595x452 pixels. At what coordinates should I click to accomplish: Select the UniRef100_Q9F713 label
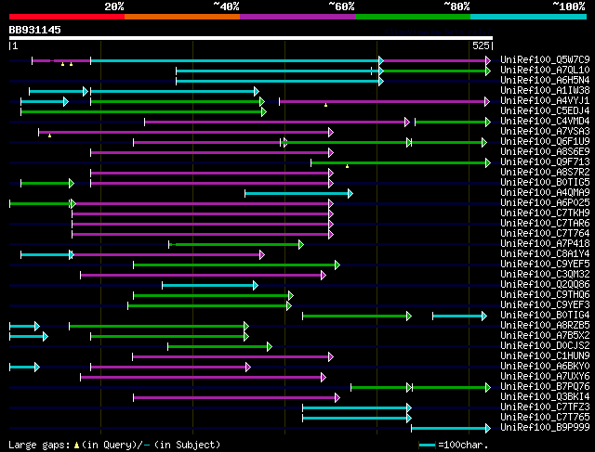pyautogui.click(x=545, y=162)
